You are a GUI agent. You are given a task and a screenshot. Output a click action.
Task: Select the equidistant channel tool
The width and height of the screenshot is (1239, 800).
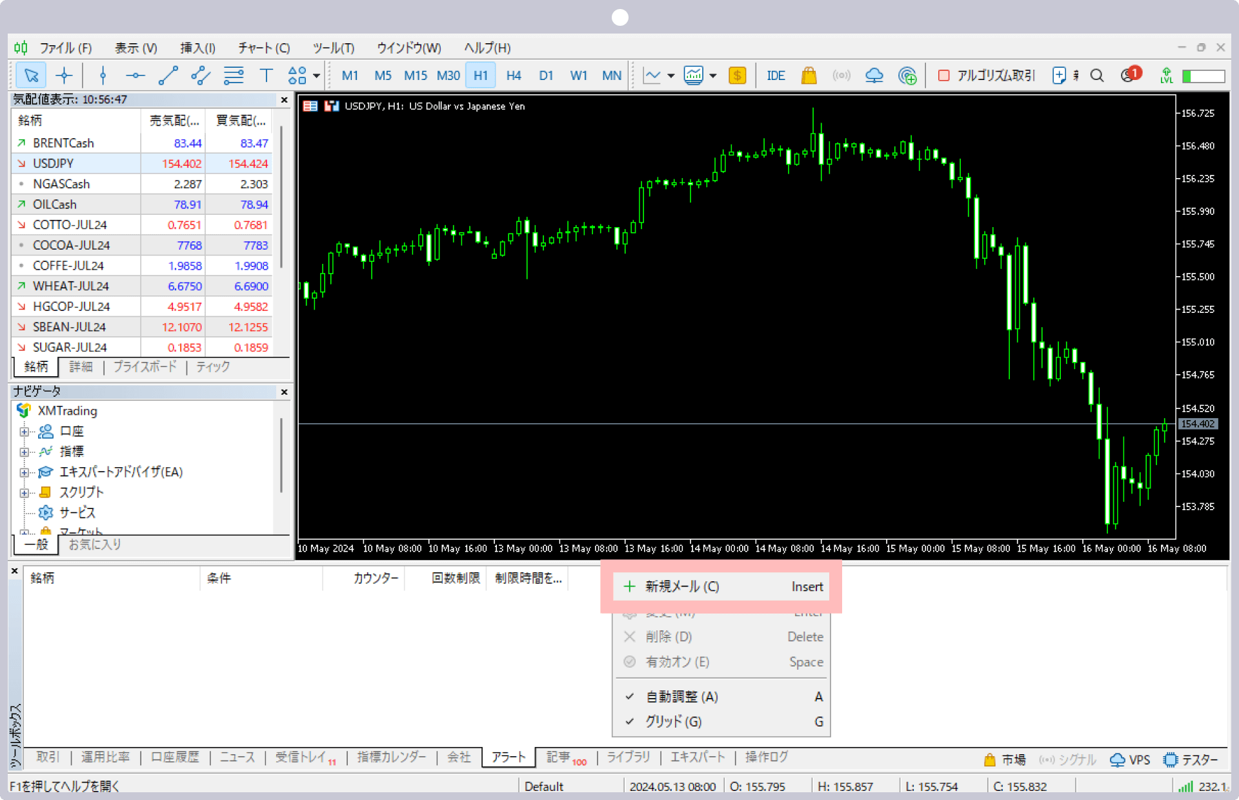point(201,75)
